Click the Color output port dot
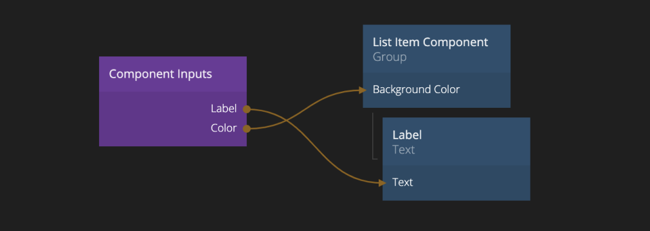The height and width of the screenshot is (231, 650). [247, 129]
